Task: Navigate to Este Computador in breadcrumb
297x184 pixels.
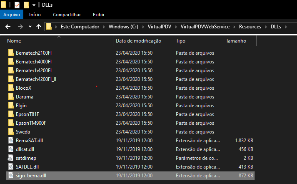Action: (x=80, y=27)
